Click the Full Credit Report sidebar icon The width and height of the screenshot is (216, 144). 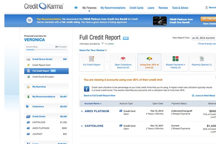pyautogui.click(x=29, y=71)
